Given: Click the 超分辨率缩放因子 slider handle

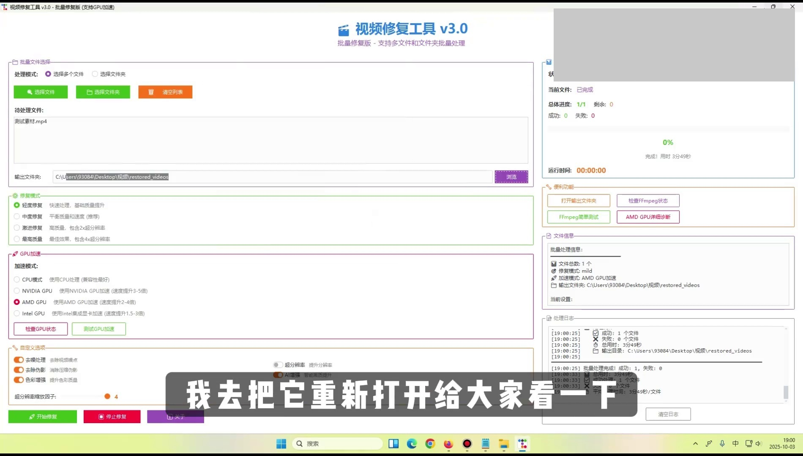Looking at the screenshot, I should [x=107, y=396].
